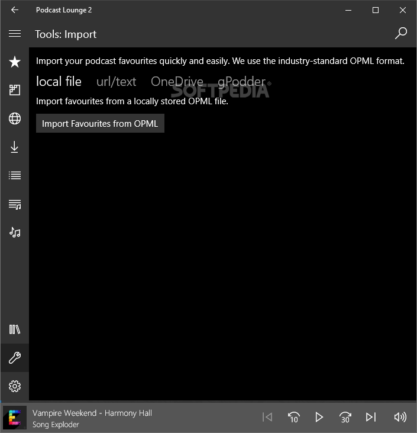Open the volume speaker control
This screenshot has height=433, width=417.
[x=400, y=417]
